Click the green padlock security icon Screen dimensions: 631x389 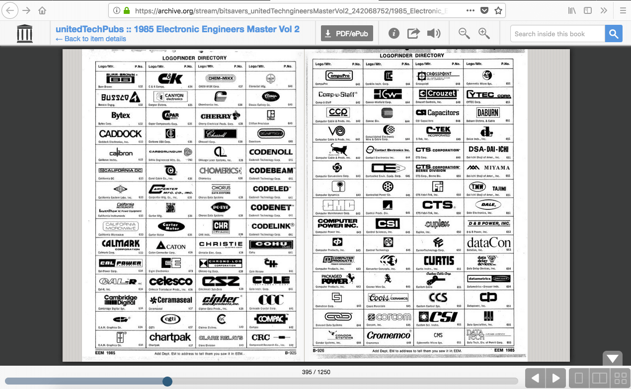[127, 10]
